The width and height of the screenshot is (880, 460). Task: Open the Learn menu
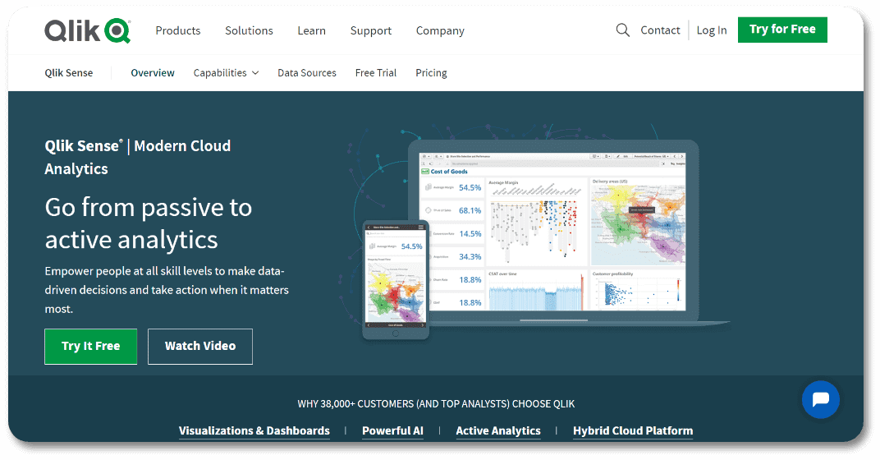pos(311,30)
